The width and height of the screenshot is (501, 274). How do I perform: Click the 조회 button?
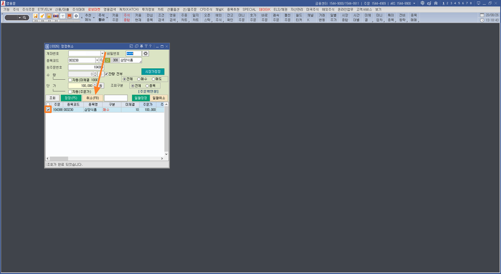52,98
